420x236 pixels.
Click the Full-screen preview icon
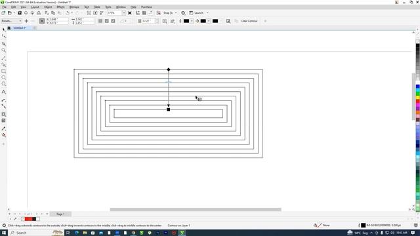pos(130,13)
